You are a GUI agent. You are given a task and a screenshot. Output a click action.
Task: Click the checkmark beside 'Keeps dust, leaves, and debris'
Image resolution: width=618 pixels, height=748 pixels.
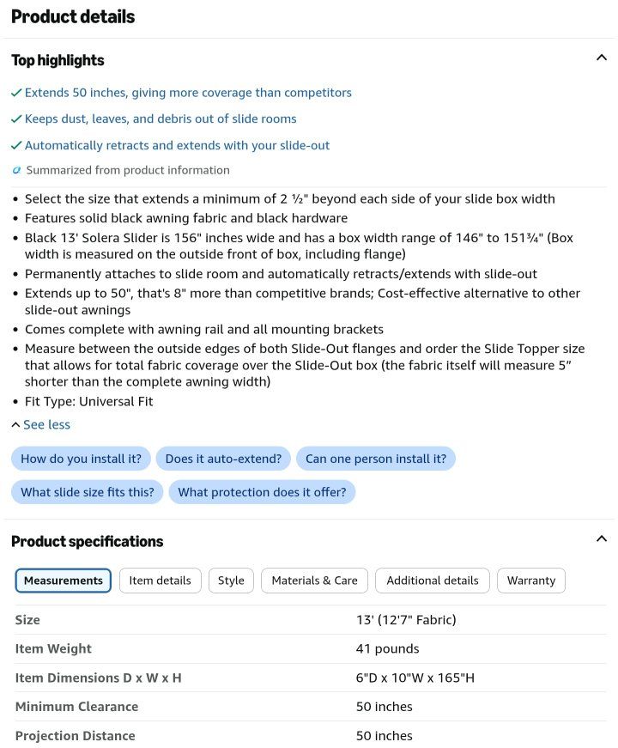[x=16, y=119]
